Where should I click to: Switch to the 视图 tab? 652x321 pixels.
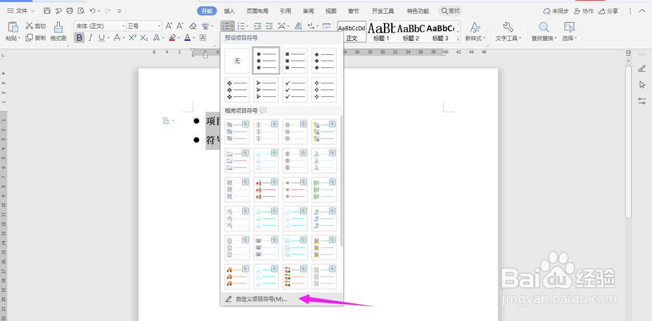coord(331,11)
